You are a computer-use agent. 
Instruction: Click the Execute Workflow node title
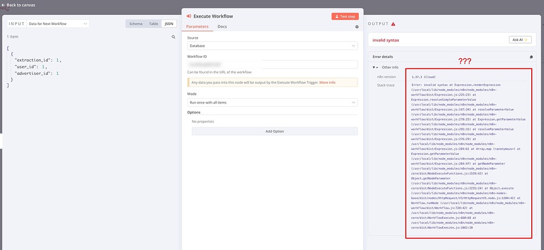[213, 16]
